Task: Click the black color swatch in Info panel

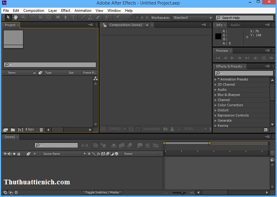Action: [x=218, y=36]
